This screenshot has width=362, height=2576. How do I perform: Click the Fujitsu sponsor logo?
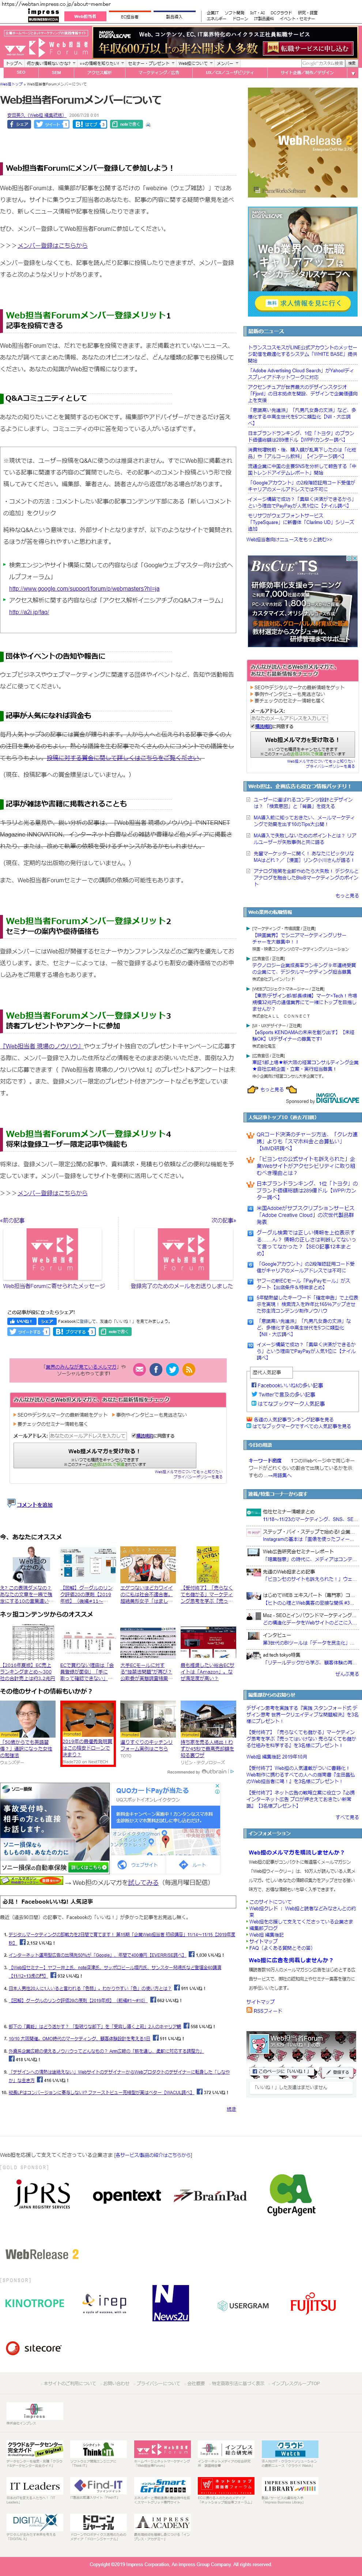(x=313, y=2304)
